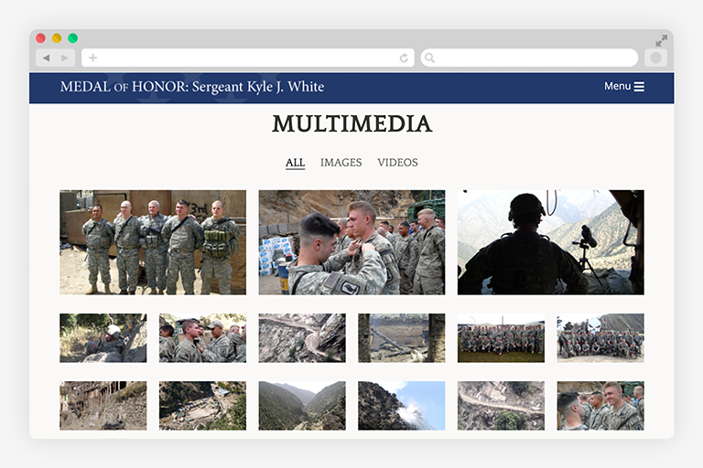Open green mountain valley thumbnail

point(302,406)
